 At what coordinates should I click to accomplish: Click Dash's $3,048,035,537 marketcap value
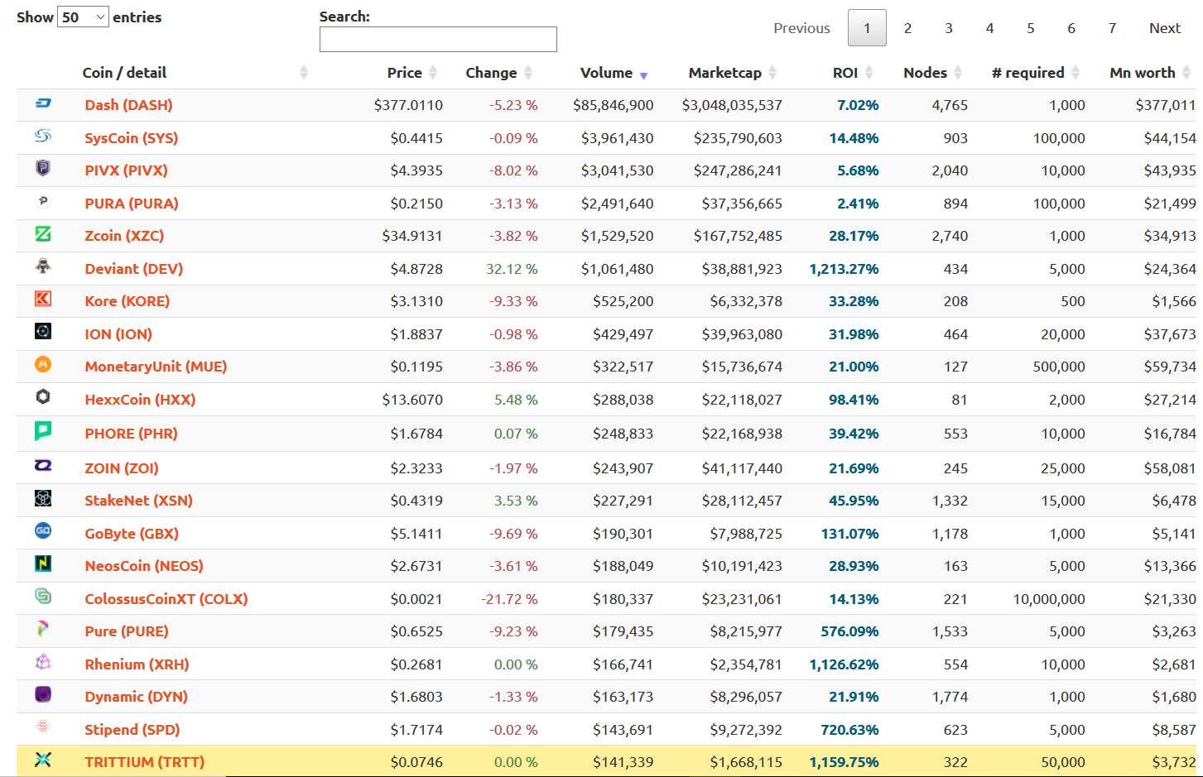point(732,105)
